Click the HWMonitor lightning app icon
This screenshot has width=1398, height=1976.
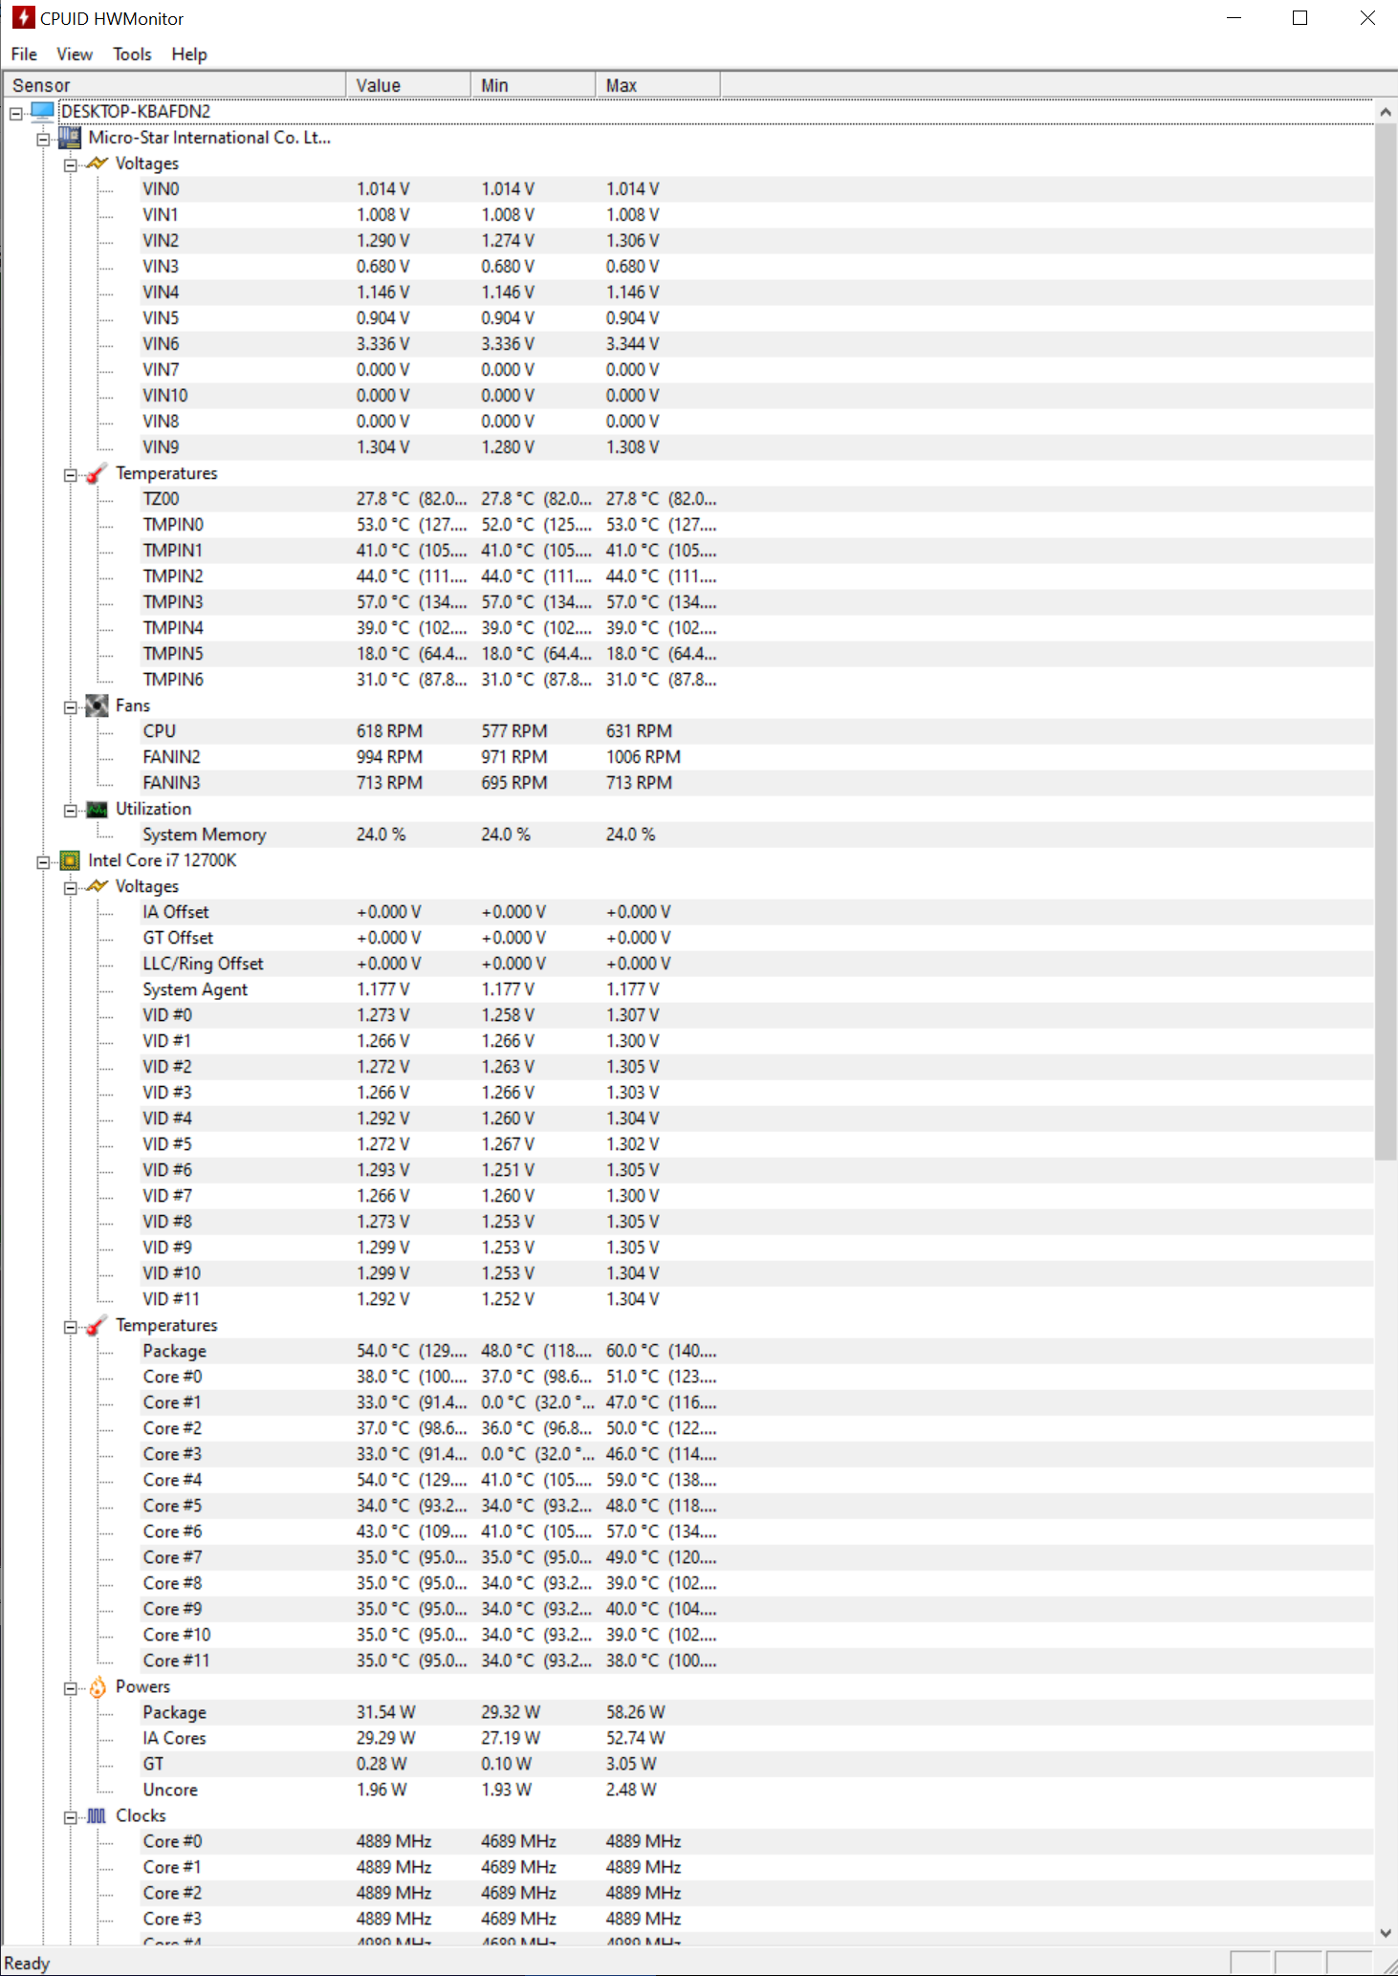23,17
